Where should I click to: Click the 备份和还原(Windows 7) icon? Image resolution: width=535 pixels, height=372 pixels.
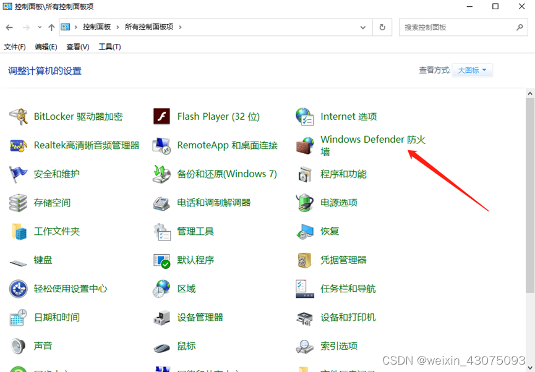pos(161,174)
